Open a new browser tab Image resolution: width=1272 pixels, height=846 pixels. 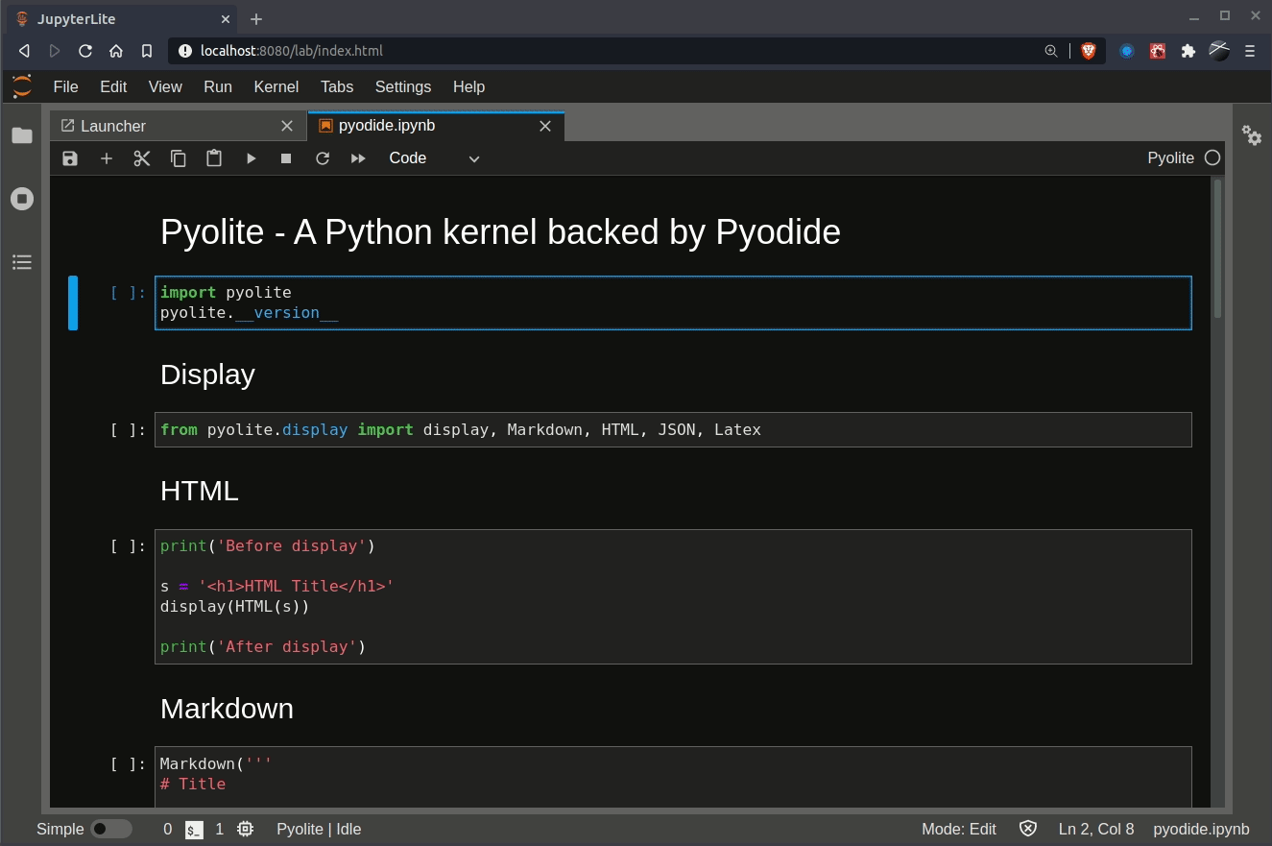tap(256, 19)
